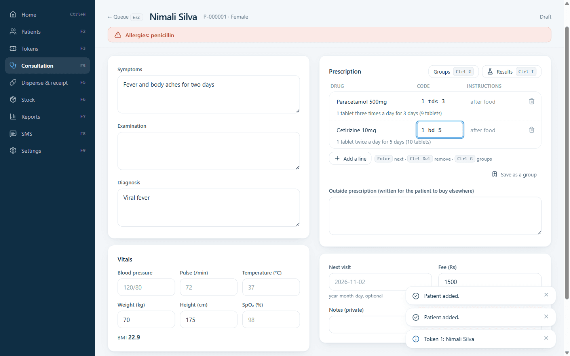Click Save as a group
This screenshot has width=570, height=356.
click(x=514, y=174)
